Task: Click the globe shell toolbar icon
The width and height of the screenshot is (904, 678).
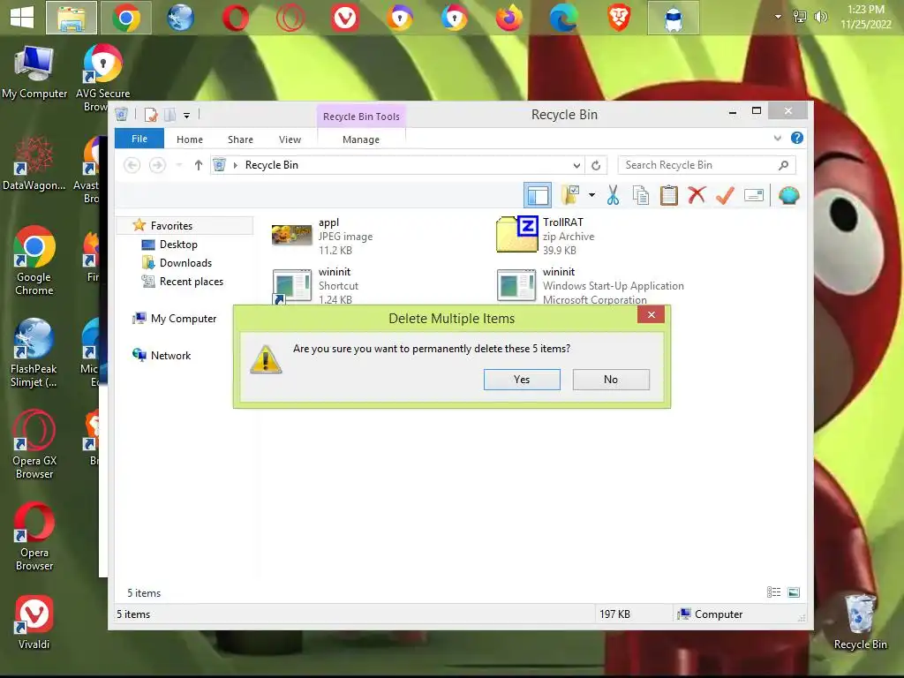Action: click(788, 195)
